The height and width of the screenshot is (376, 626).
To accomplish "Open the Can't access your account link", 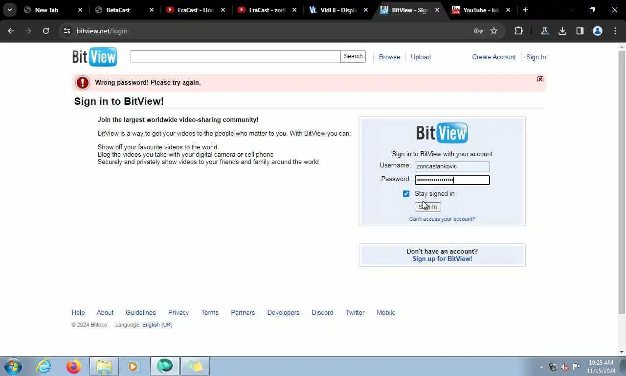I will pos(442,219).
